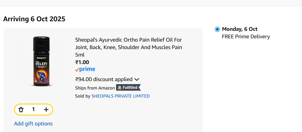Click the orange Prime checkmark symbol
The width and height of the screenshot is (302, 132).
coord(77,70)
